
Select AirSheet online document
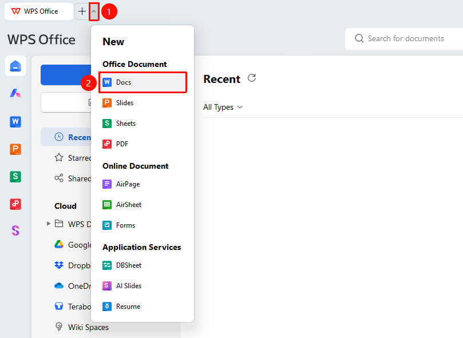pyautogui.click(x=143, y=205)
